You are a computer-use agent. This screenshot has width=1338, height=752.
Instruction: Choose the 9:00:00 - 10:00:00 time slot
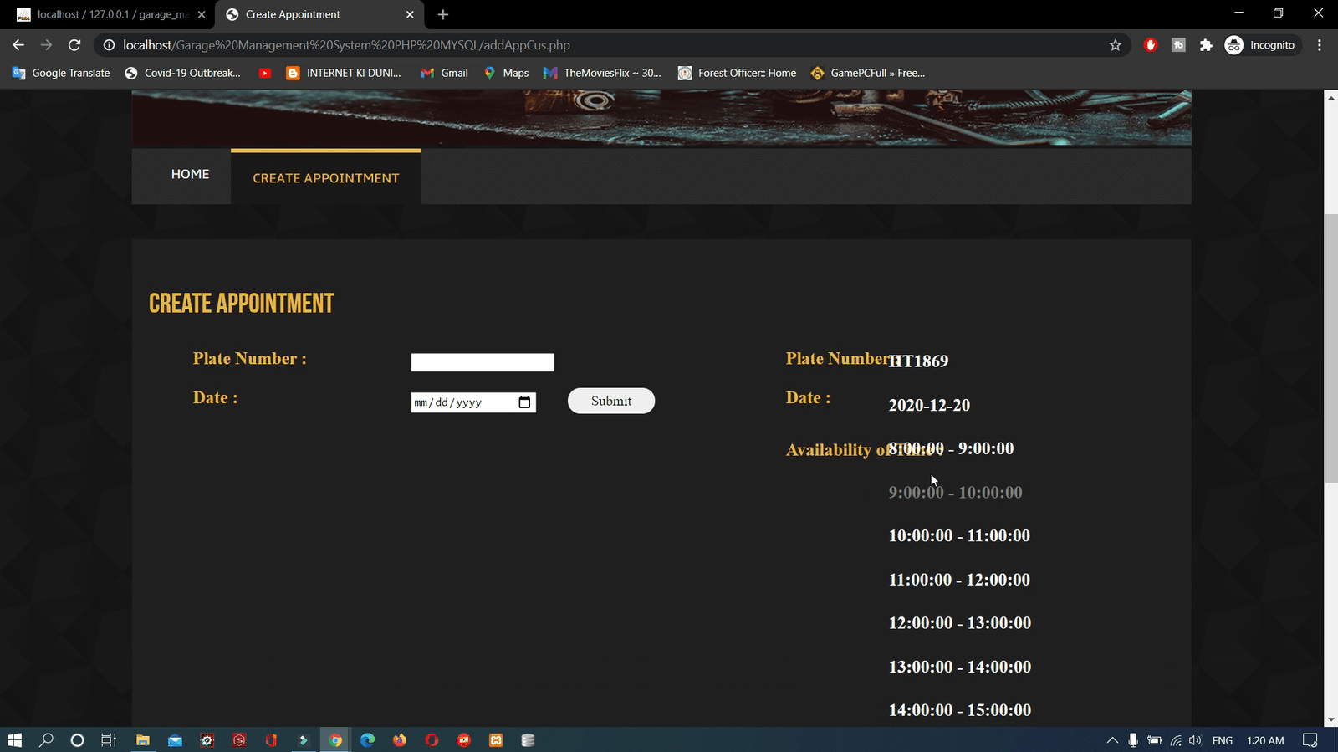[x=955, y=493]
